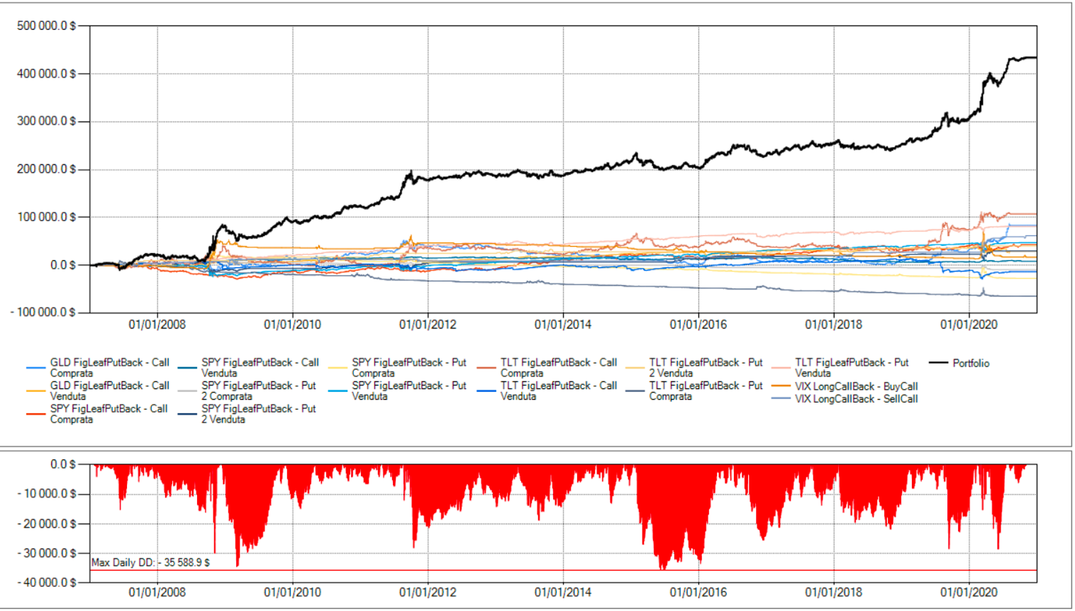Click '01/01/2020' date under the drawdown chart
The image size is (1075, 611).
[x=969, y=593]
